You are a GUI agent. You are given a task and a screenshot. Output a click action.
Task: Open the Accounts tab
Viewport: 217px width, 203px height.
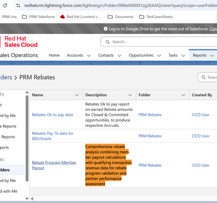(x=75, y=55)
